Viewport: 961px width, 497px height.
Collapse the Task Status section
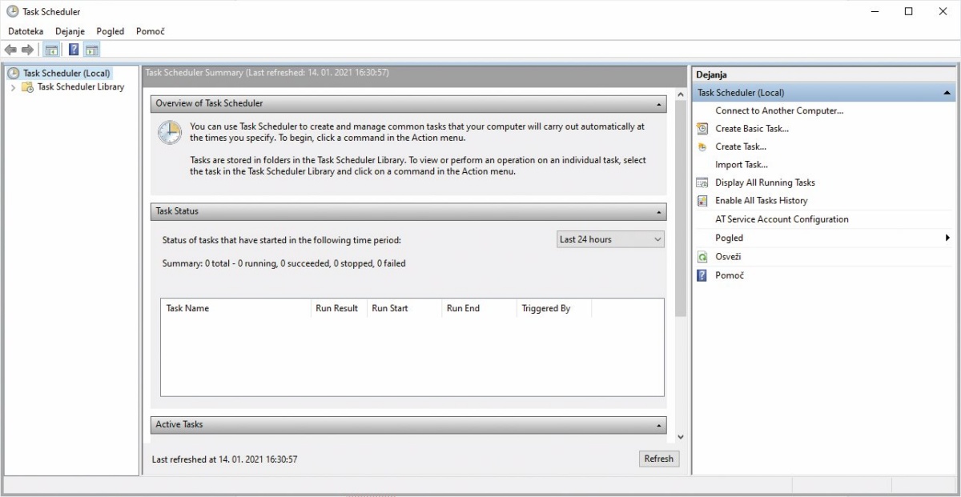pos(659,212)
